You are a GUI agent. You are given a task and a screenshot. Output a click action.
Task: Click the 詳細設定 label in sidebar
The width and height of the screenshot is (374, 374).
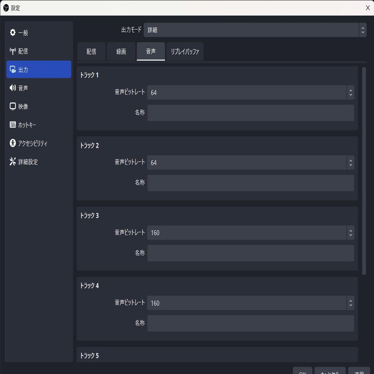(28, 162)
